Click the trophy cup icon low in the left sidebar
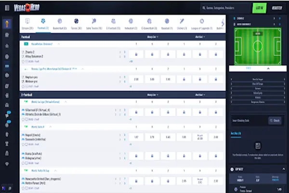Screen dimensions: 289x193 pos(7,143)
